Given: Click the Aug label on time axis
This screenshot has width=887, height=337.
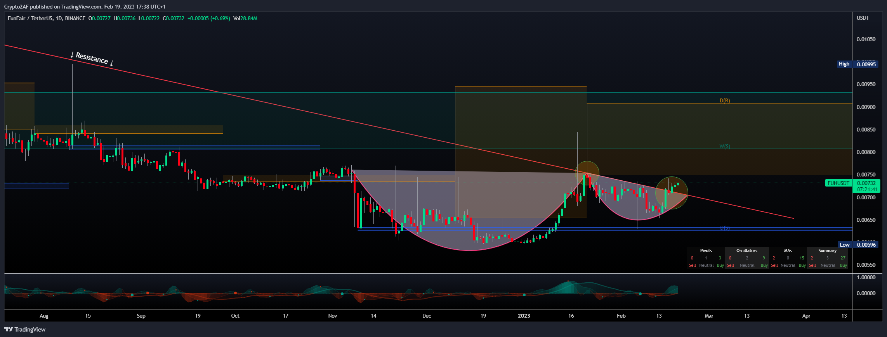Looking at the screenshot, I should [x=44, y=316].
